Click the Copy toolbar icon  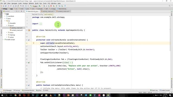point(16,6)
